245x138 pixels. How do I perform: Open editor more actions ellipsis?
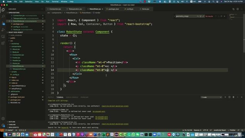pos(242,9)
